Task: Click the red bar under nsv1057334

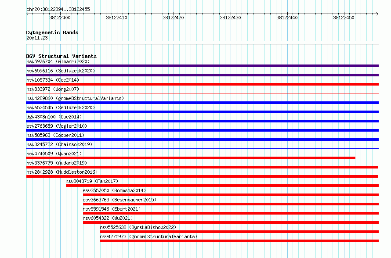Action: pyautogui.click(x=202, y=84)
